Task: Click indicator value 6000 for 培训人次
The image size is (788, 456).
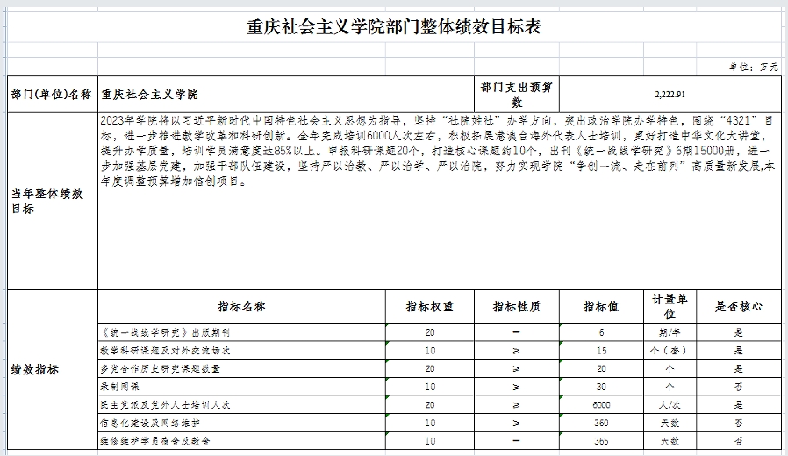Action: tap(601, 405)
